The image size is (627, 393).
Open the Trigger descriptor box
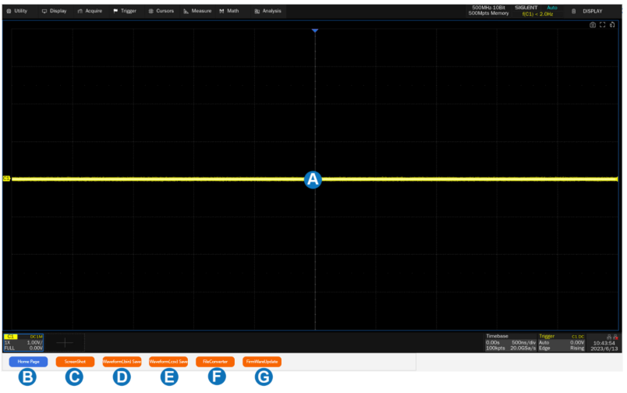[561, 342]
